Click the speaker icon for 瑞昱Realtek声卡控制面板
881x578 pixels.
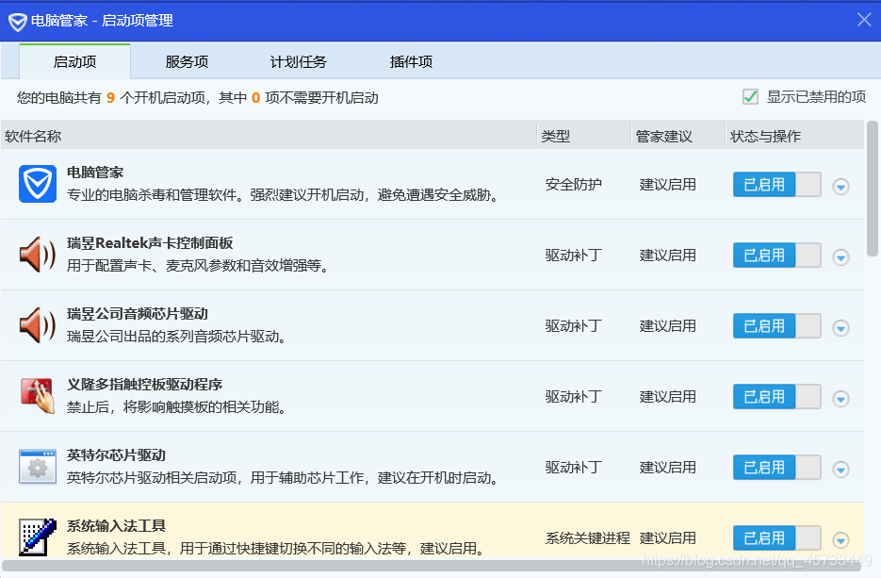coord(38,255)
